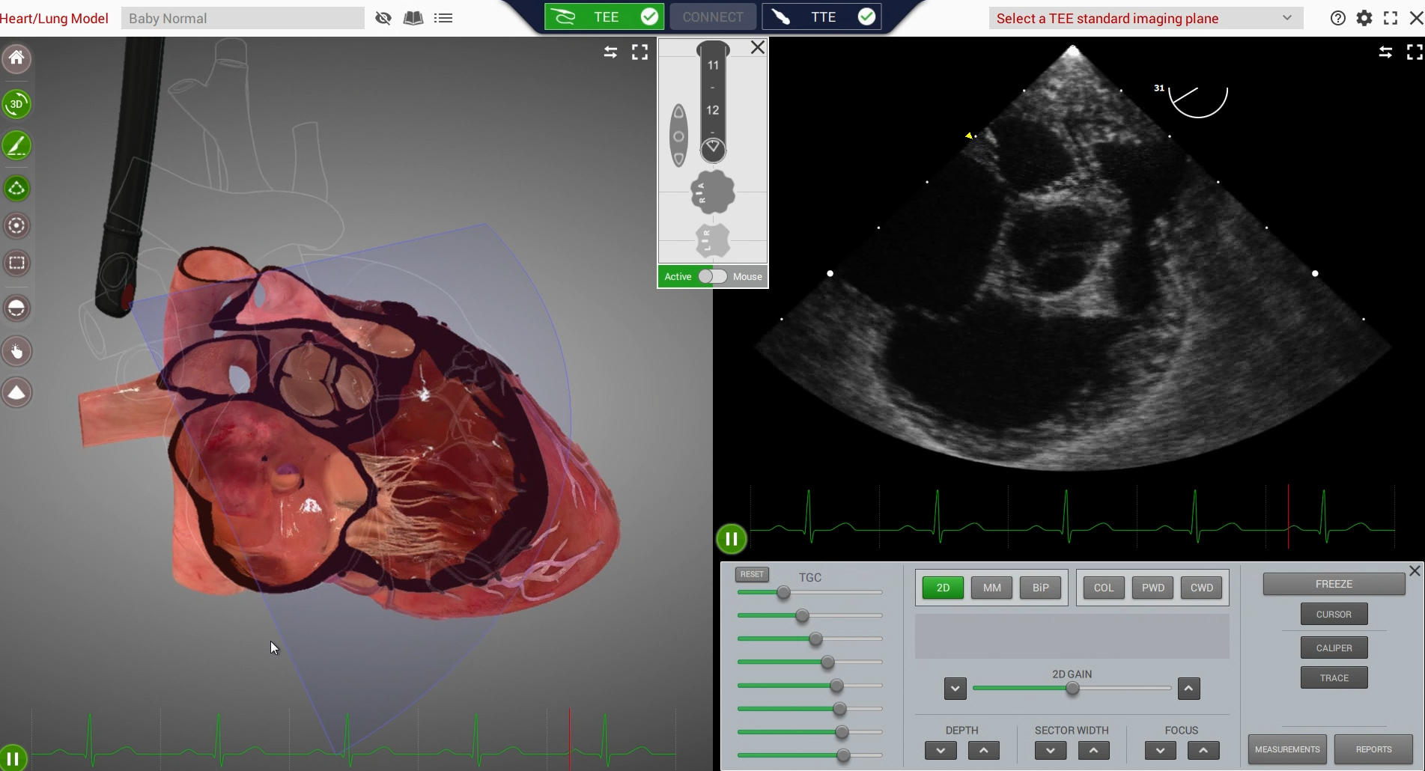Enable PWD Doppler mode

pyautogui.click(x=1152, y=588)
